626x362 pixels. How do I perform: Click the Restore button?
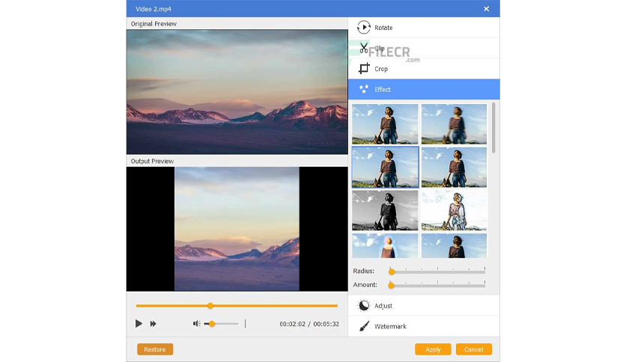point(155,349)
